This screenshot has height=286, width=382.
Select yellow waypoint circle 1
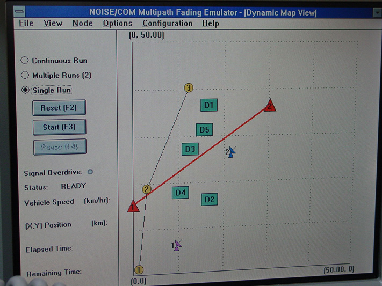(x=139, y=270)
